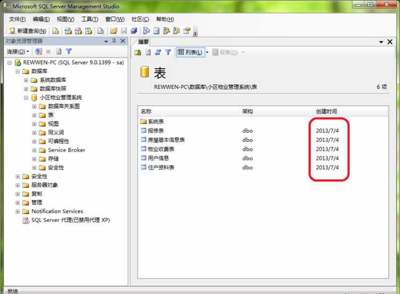Click the Database Engine Query toolbar icon
Image resolution: width=400 pixels, height=294 pixels.
click(x=55, y=31)
